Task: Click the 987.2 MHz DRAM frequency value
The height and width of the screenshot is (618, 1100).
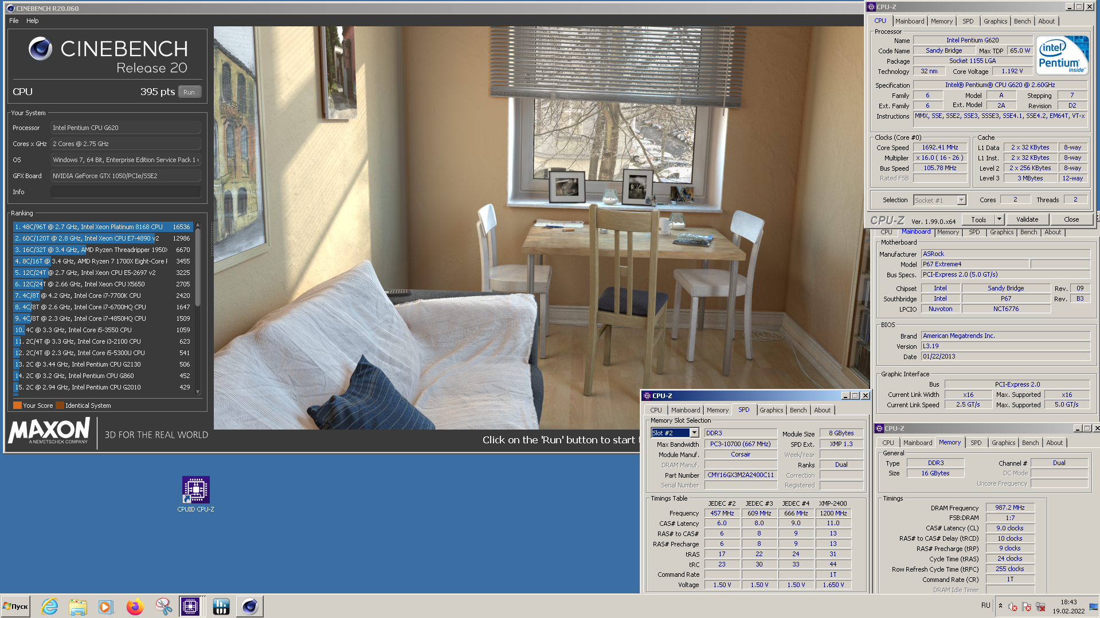Action: coord(1010,507)
